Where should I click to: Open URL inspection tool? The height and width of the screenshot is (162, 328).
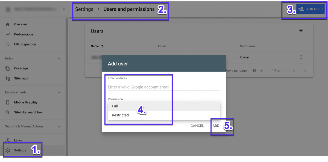25,44
